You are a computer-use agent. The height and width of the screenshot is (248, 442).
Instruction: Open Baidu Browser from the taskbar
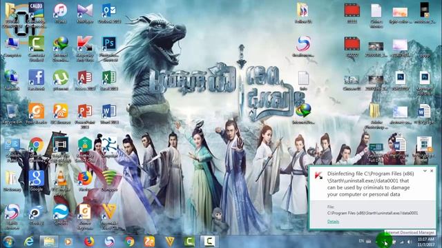[x=109, y=241]
